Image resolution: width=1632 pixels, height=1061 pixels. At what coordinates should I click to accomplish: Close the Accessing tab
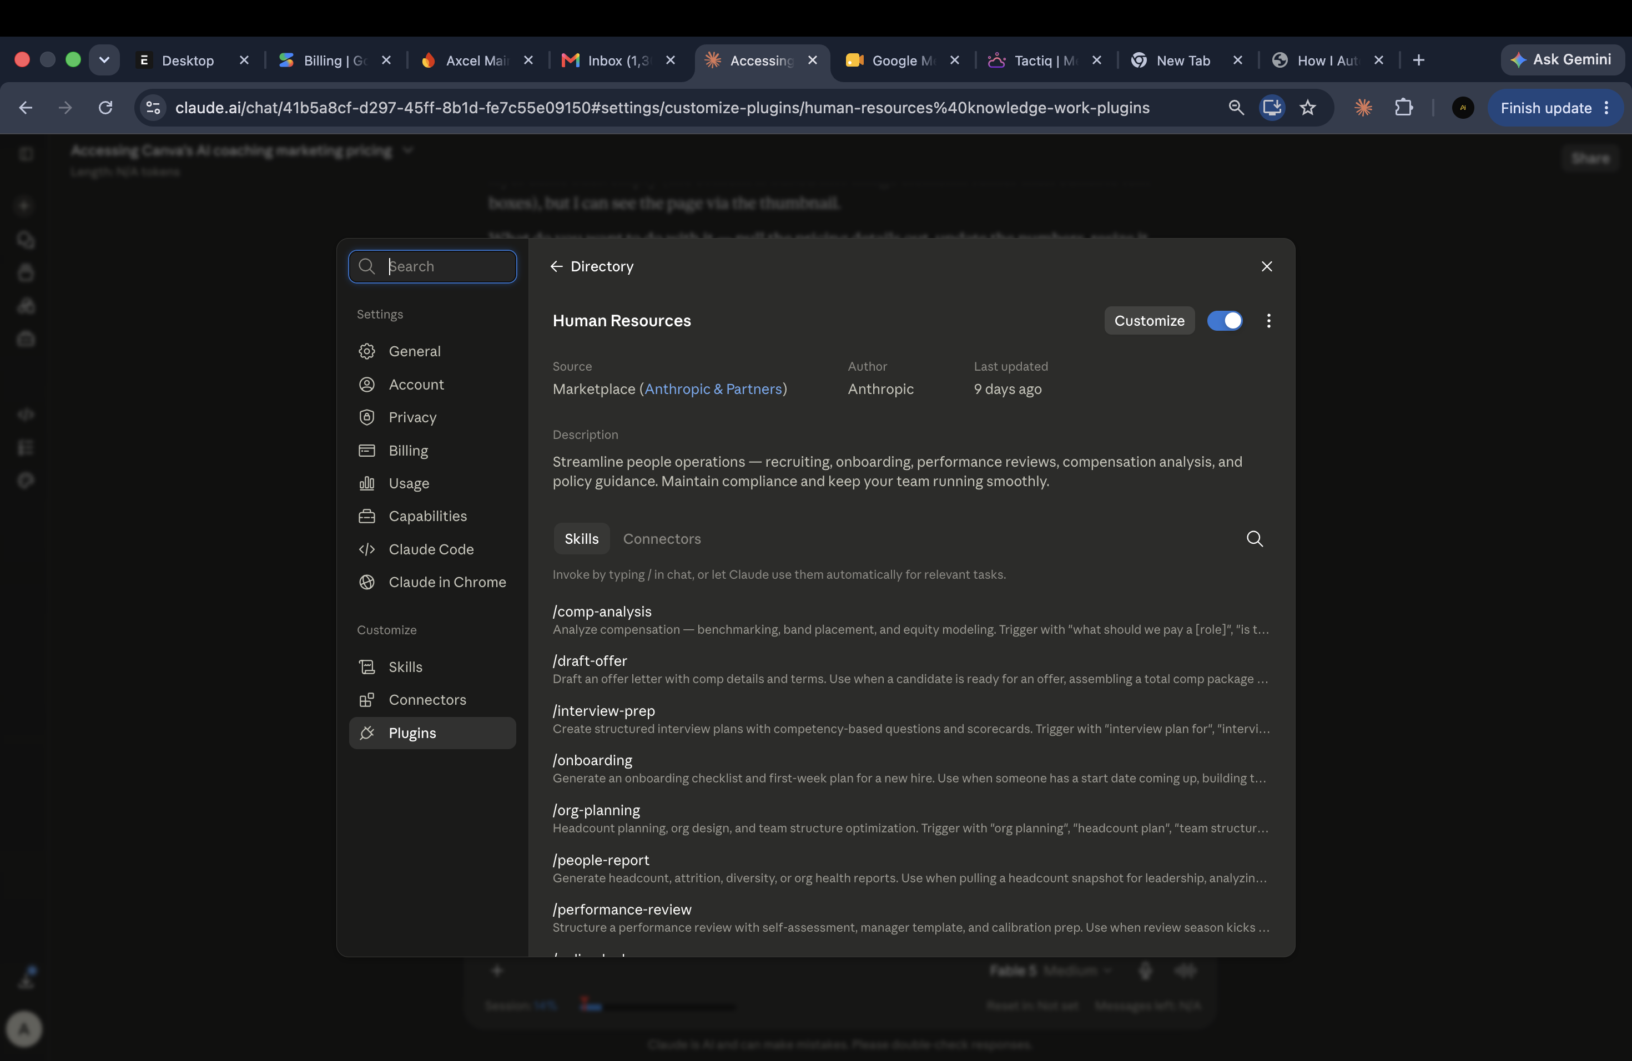pos(813,60)
